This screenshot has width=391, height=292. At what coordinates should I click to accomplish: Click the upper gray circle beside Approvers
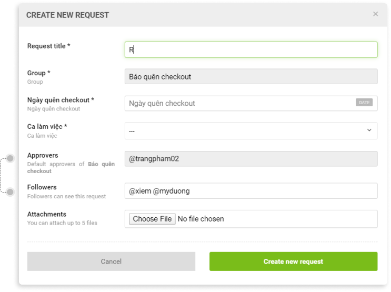(x=10, y=158)
